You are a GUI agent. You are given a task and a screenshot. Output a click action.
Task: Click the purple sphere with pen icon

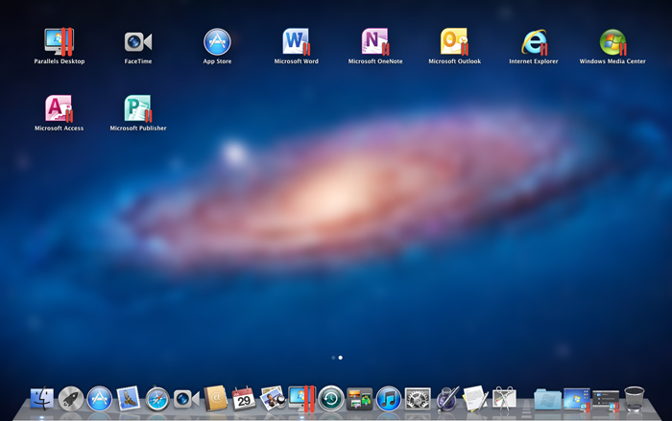pos(447,399)
